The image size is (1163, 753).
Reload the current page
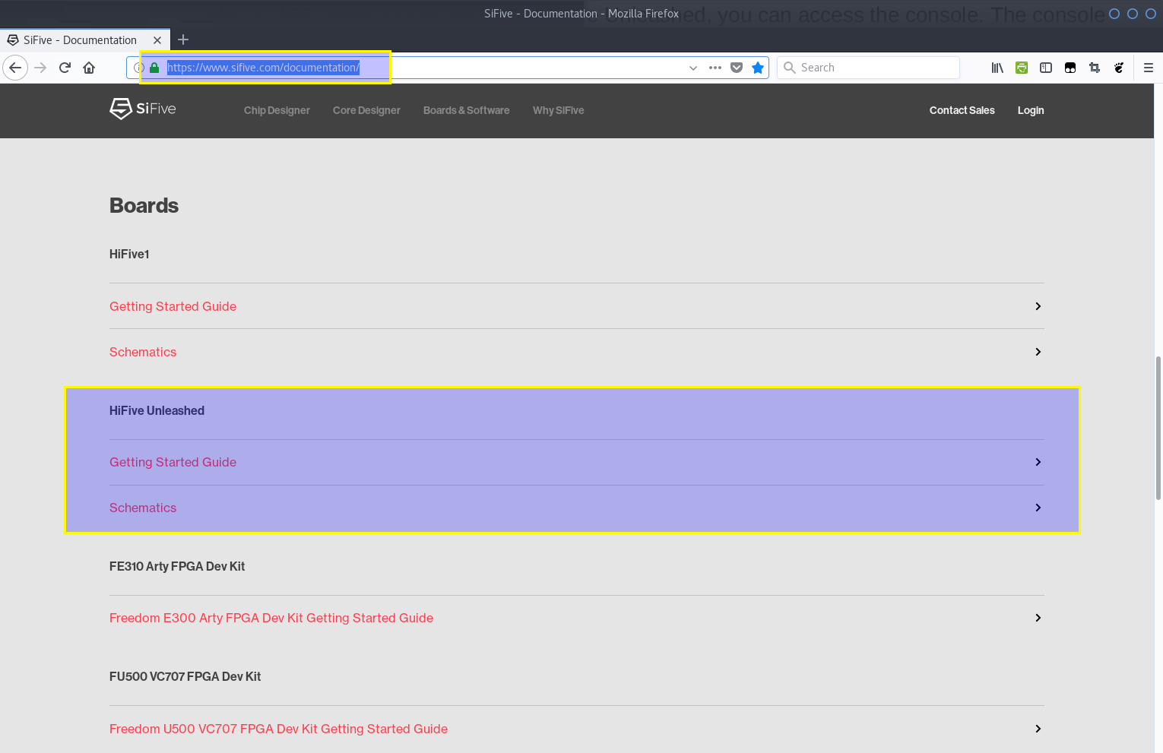[65, 68]
